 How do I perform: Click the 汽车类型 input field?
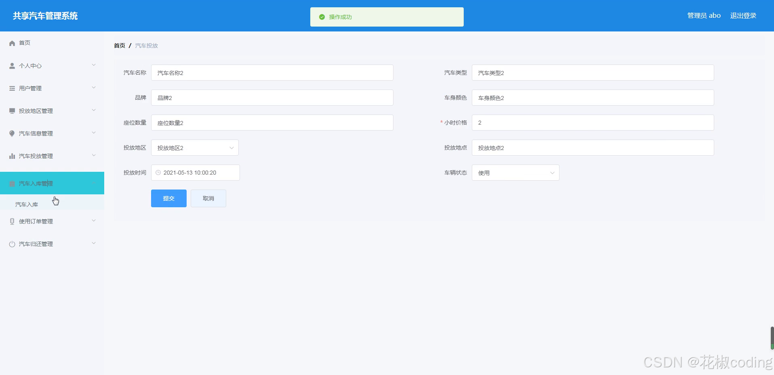pos(593,73)
